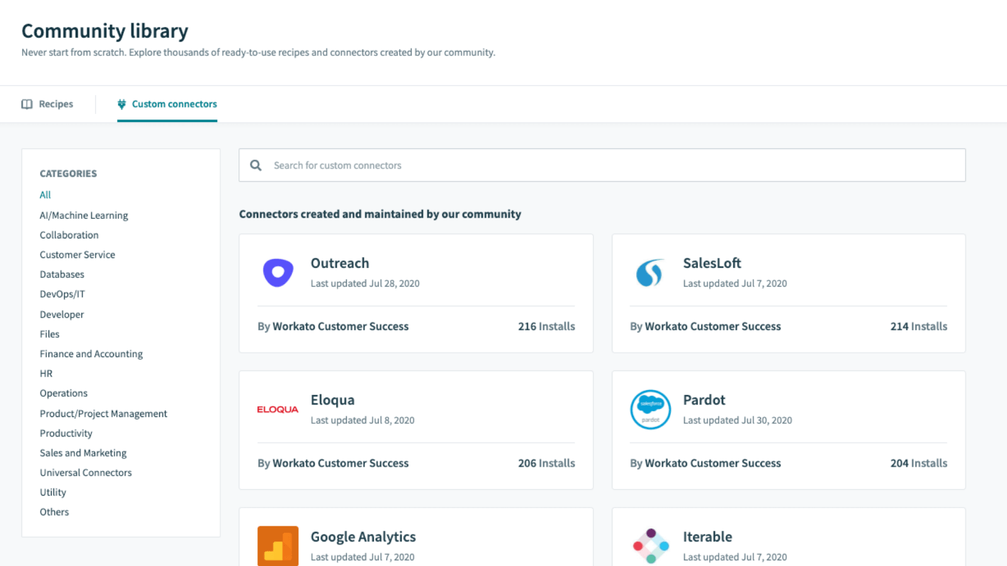Click the Pardot Salesforce logo
Screen dimensions: 1007x566
click(650, 409)
